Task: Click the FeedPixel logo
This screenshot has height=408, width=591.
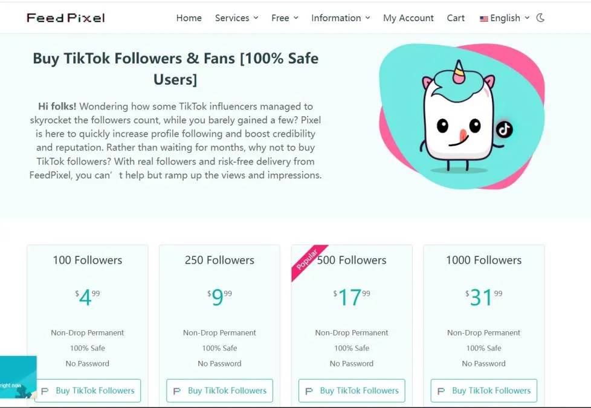Action: pos(66,18)
